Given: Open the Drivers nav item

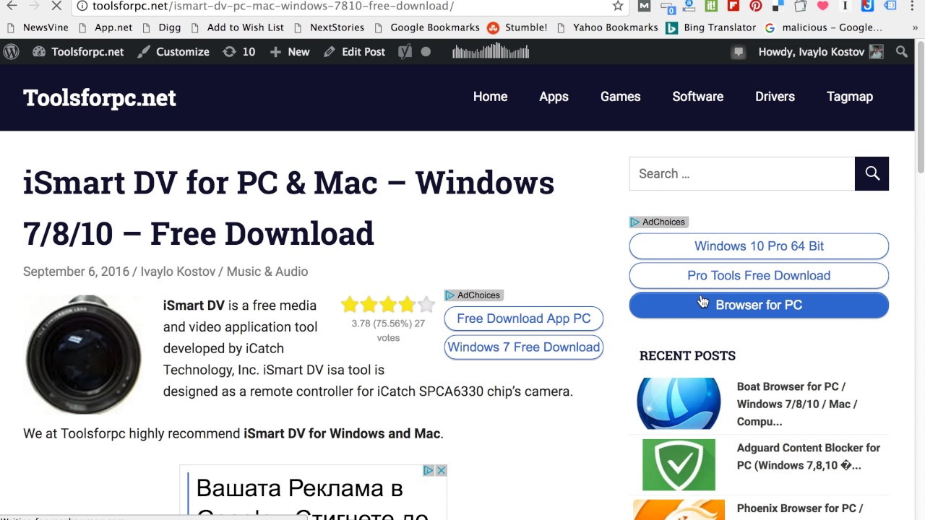Looking at the screenshot, I should click(775, 97).
